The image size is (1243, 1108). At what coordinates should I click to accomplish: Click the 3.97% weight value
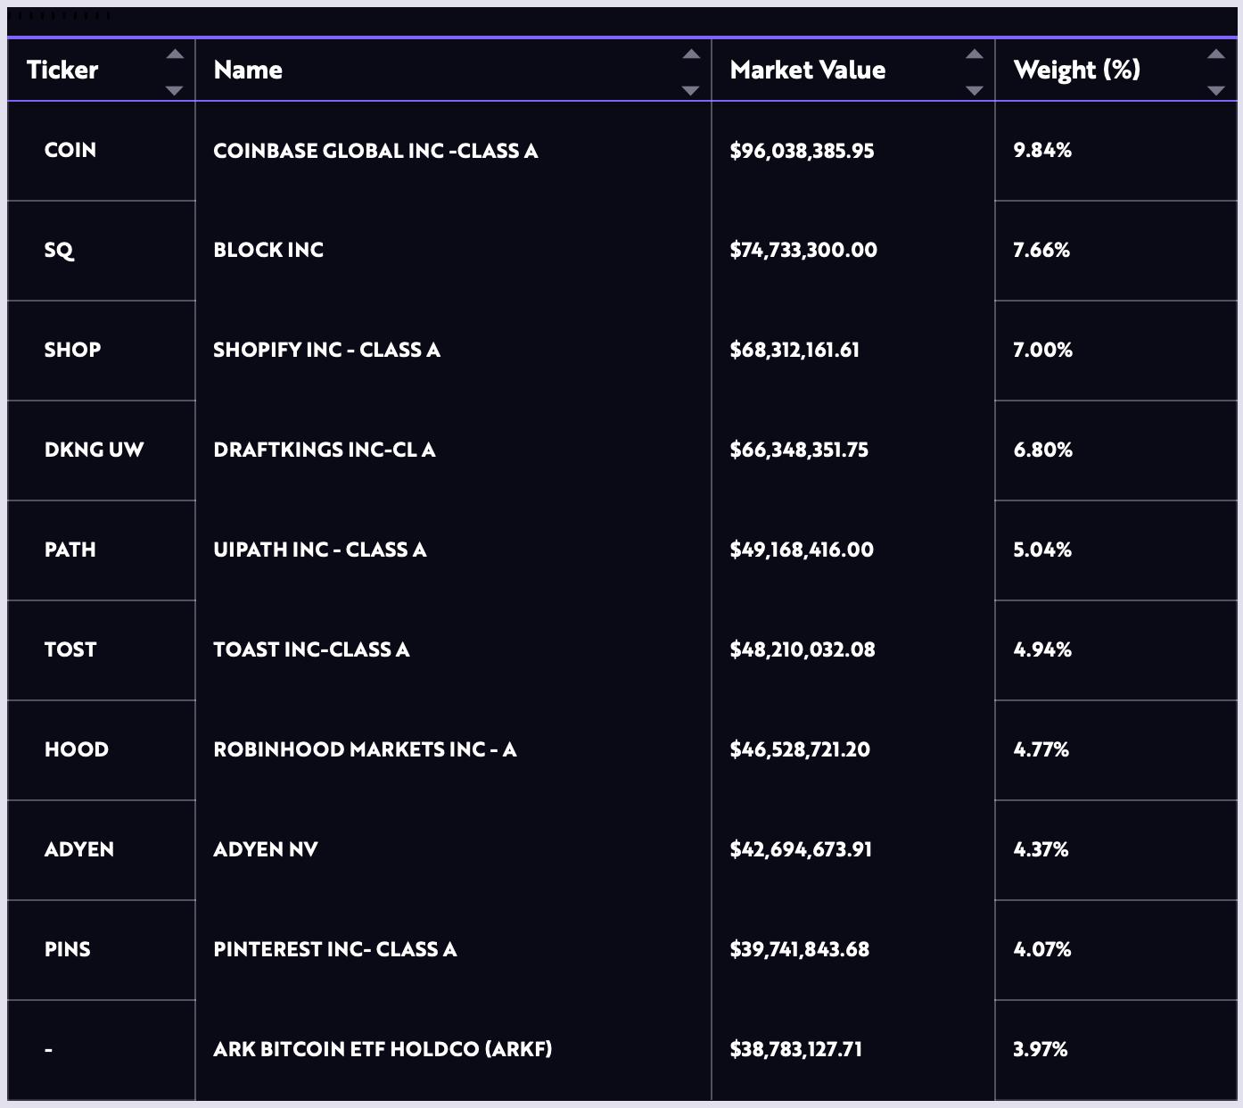(x=1040, y=1049)
